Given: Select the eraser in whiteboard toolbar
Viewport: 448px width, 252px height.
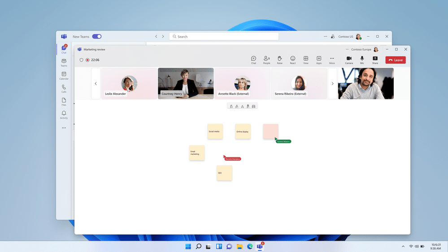Looking at the screenshot, I should point(253,106).
